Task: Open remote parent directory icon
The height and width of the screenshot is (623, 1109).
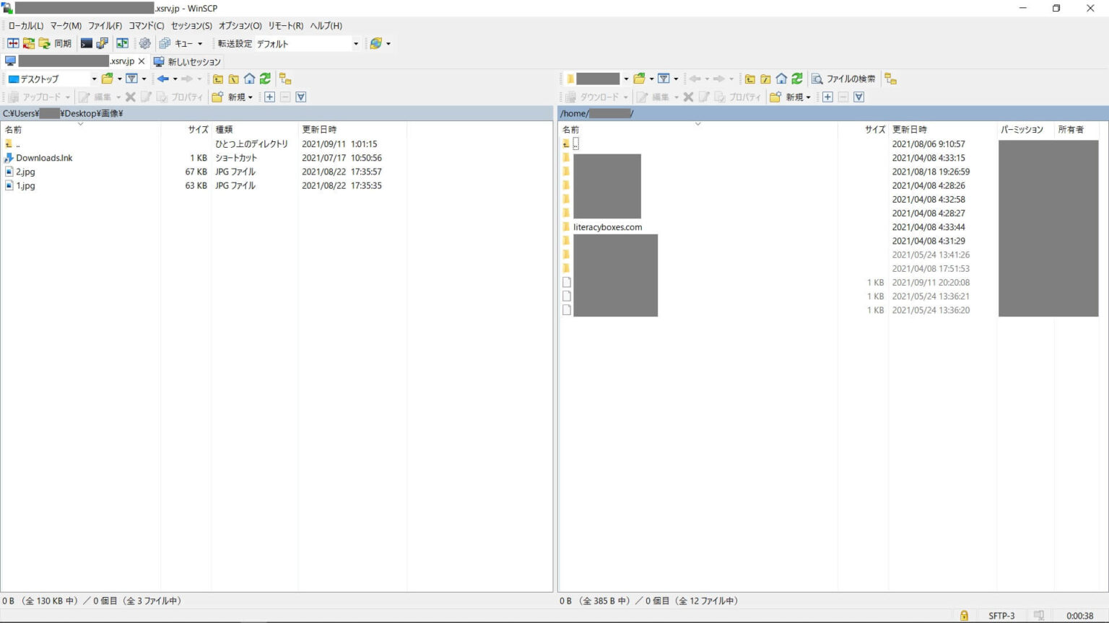Action: click(750, 79)
